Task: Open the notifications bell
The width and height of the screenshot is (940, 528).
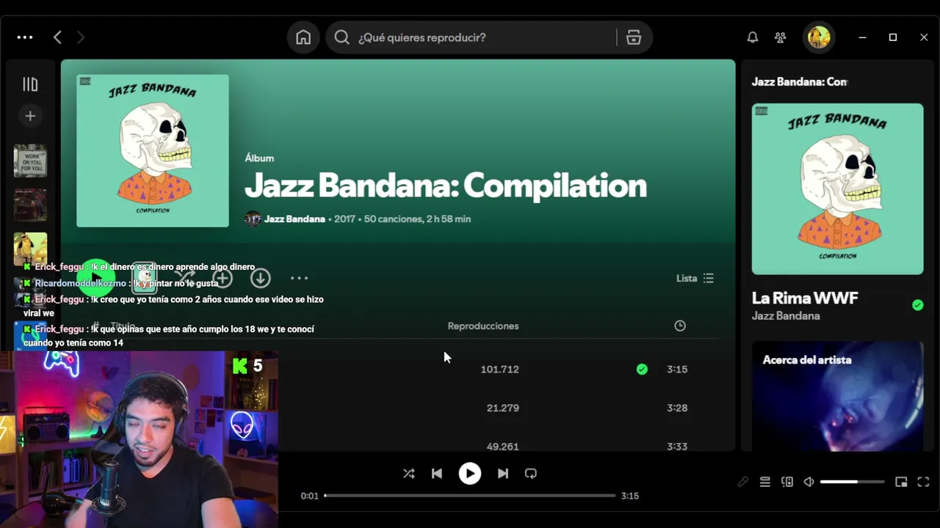Action: [x=753, y=37]
